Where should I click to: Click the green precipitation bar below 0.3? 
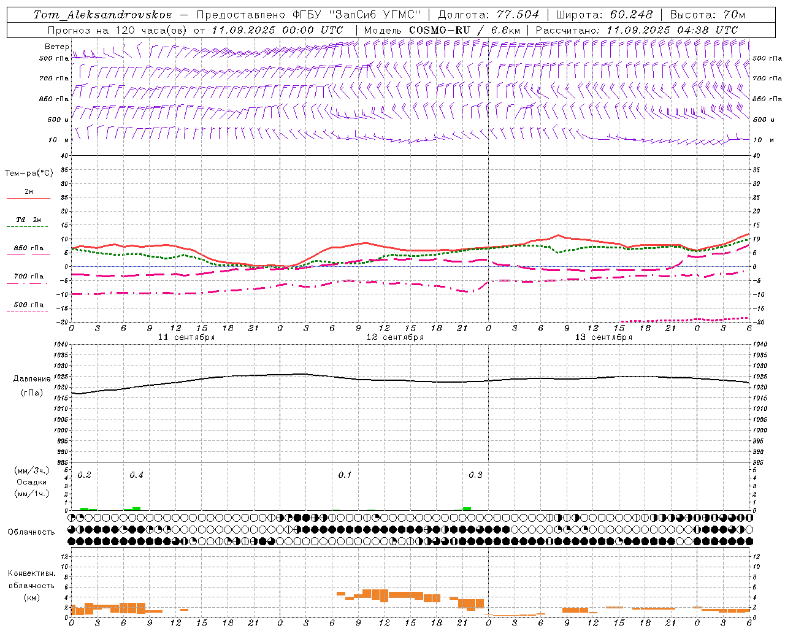tap(467, 508)
